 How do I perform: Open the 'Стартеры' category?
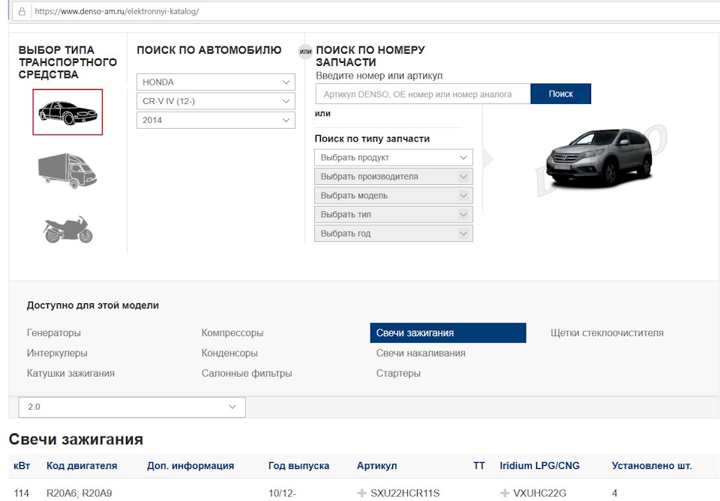pyautogui.click(x=398, y=373)
